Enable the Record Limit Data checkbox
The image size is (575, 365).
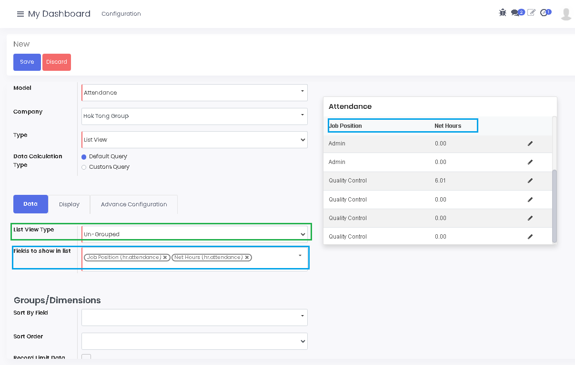(86, 357)
